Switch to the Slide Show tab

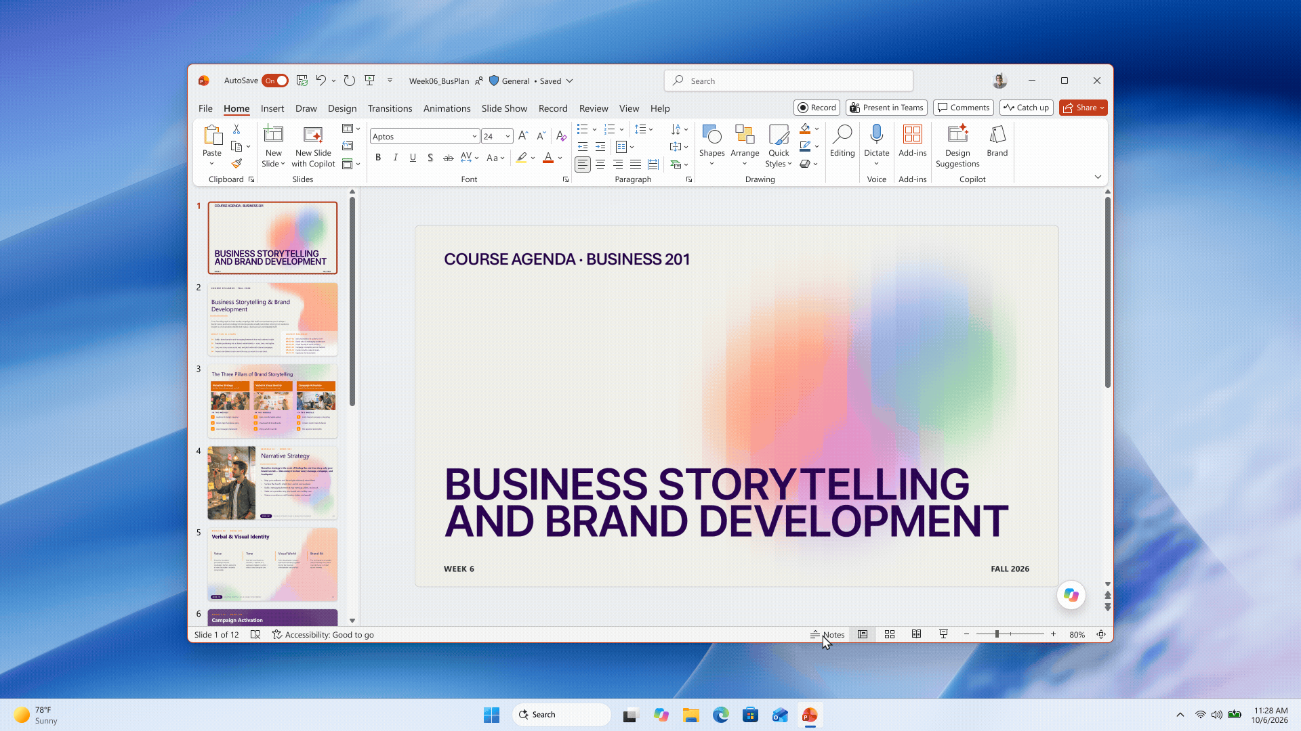[503, 108]
